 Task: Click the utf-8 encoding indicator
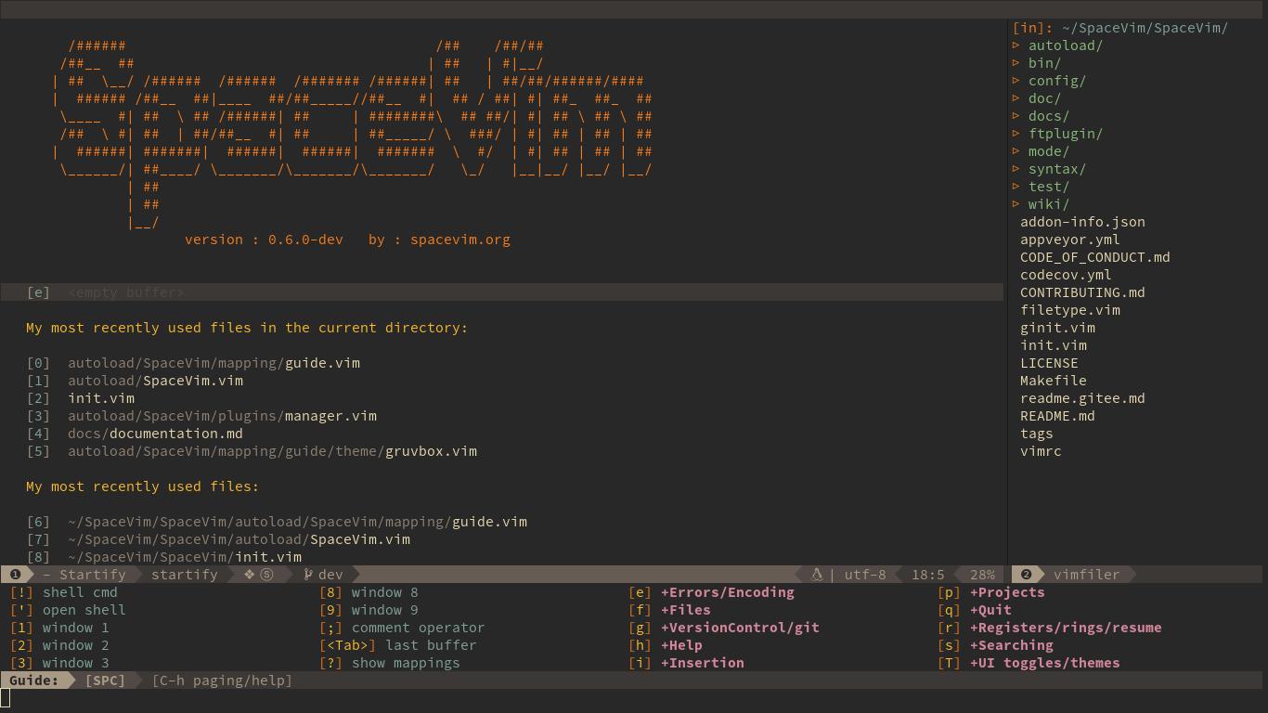point(864,575)
